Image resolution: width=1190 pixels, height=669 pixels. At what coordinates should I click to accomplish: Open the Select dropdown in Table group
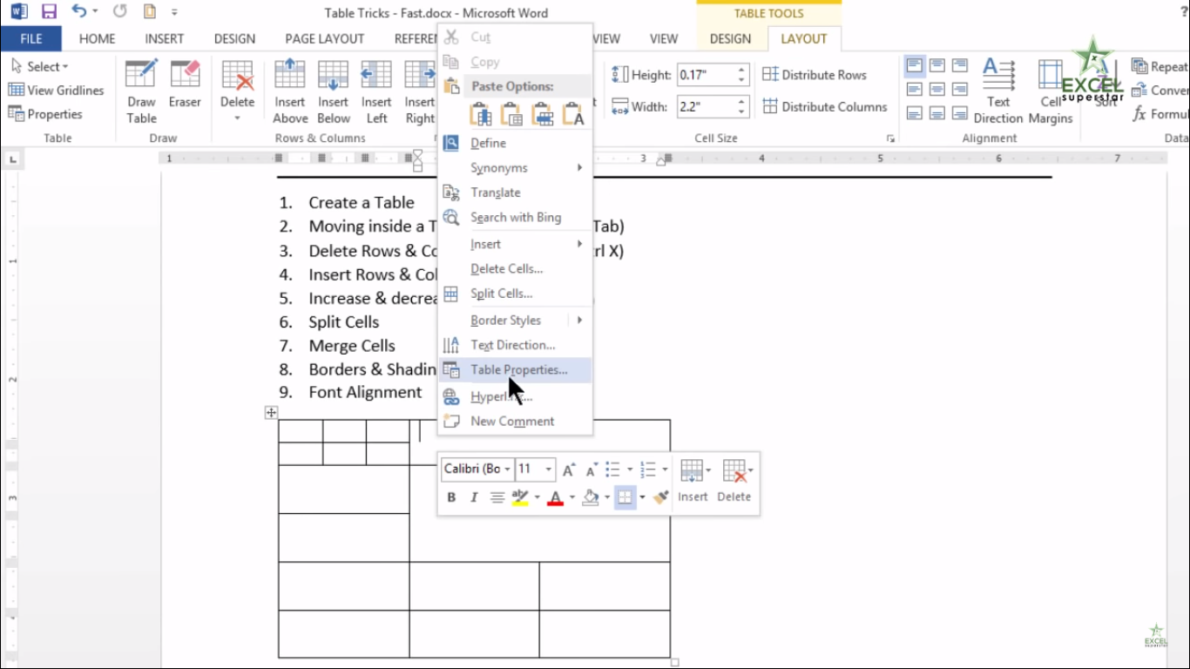pos(40,66)
